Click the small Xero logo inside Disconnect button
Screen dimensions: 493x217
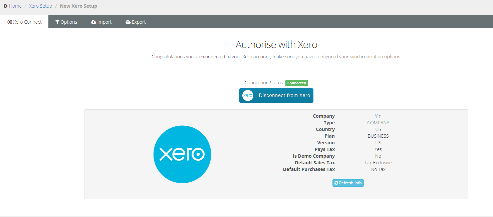point(248,95)
